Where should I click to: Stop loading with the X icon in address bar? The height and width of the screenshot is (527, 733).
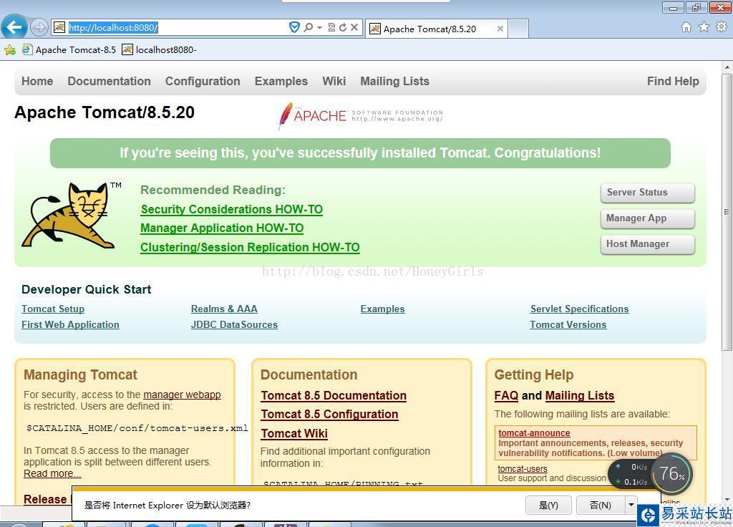[x=354, y=28]
